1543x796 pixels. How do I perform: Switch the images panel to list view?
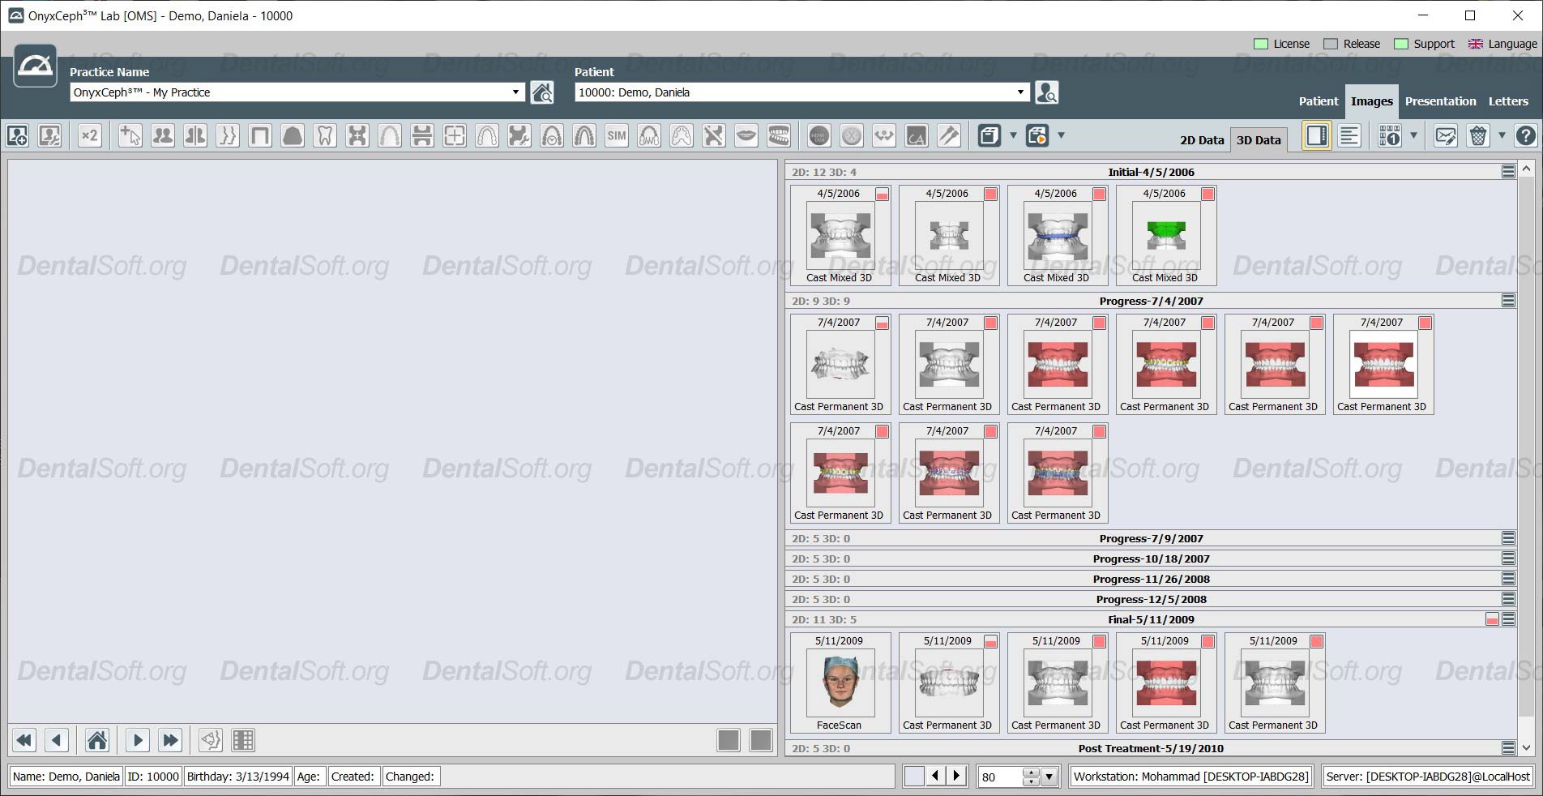coord(1349,135)
